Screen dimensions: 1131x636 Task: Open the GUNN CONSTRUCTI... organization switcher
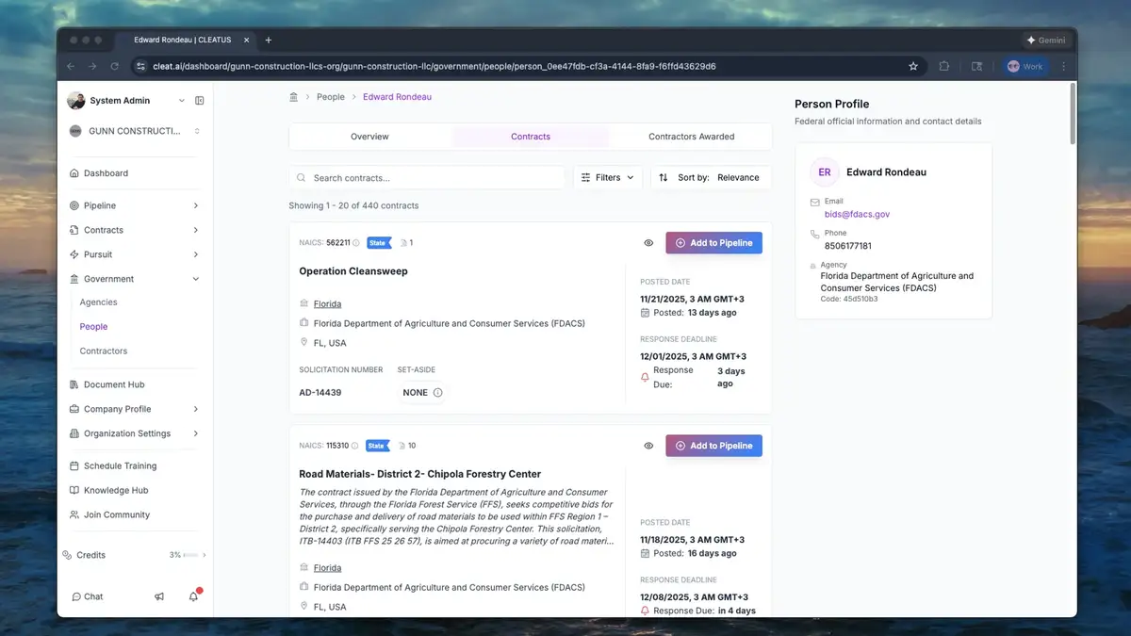[x=135, y=131]
